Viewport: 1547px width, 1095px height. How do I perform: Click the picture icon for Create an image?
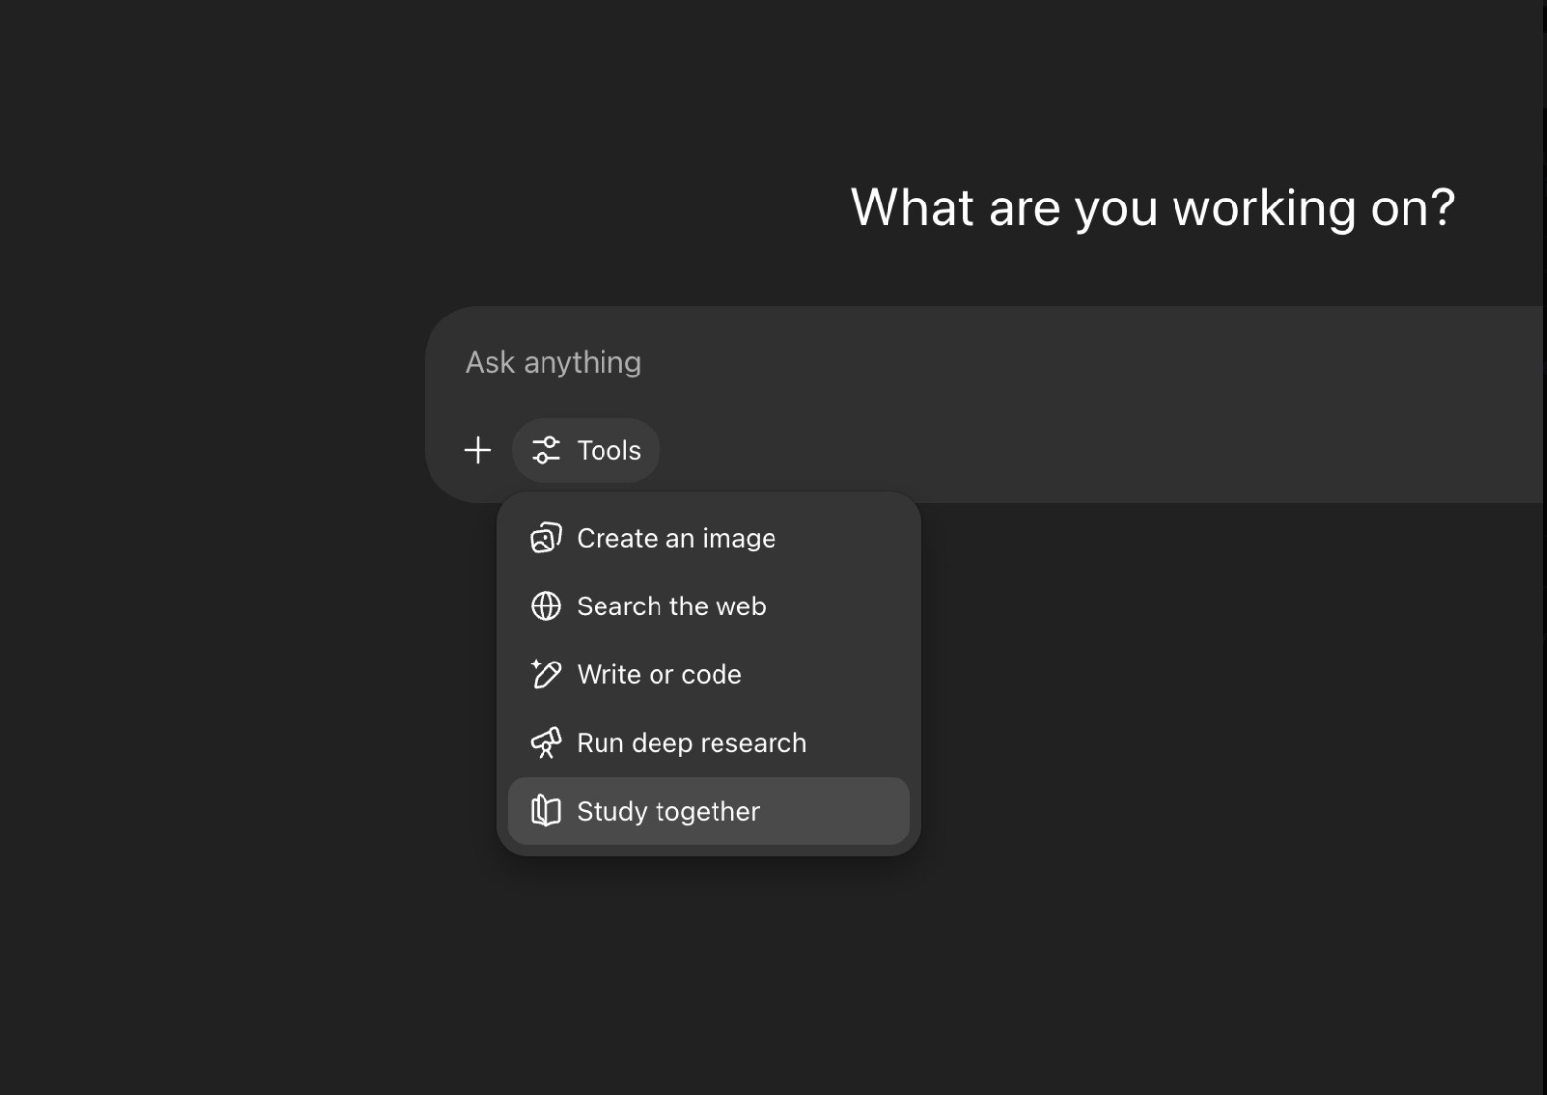point(545,538)
